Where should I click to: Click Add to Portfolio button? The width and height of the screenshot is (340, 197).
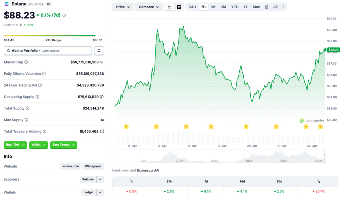click(48, 51)
